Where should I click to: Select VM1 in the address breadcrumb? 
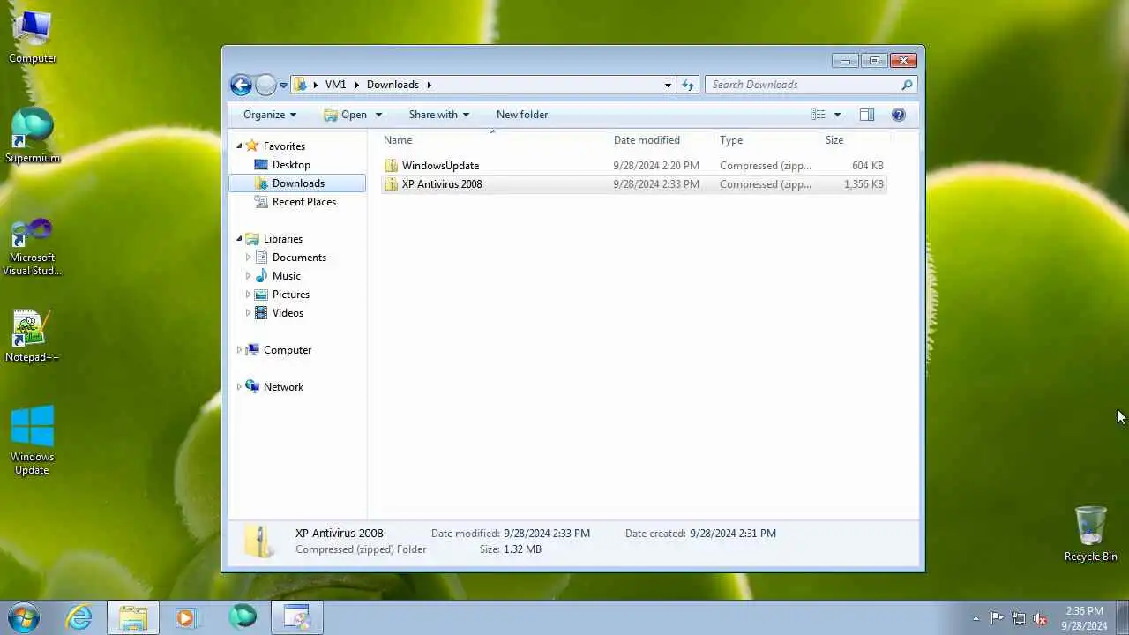(x=335, y=85)
